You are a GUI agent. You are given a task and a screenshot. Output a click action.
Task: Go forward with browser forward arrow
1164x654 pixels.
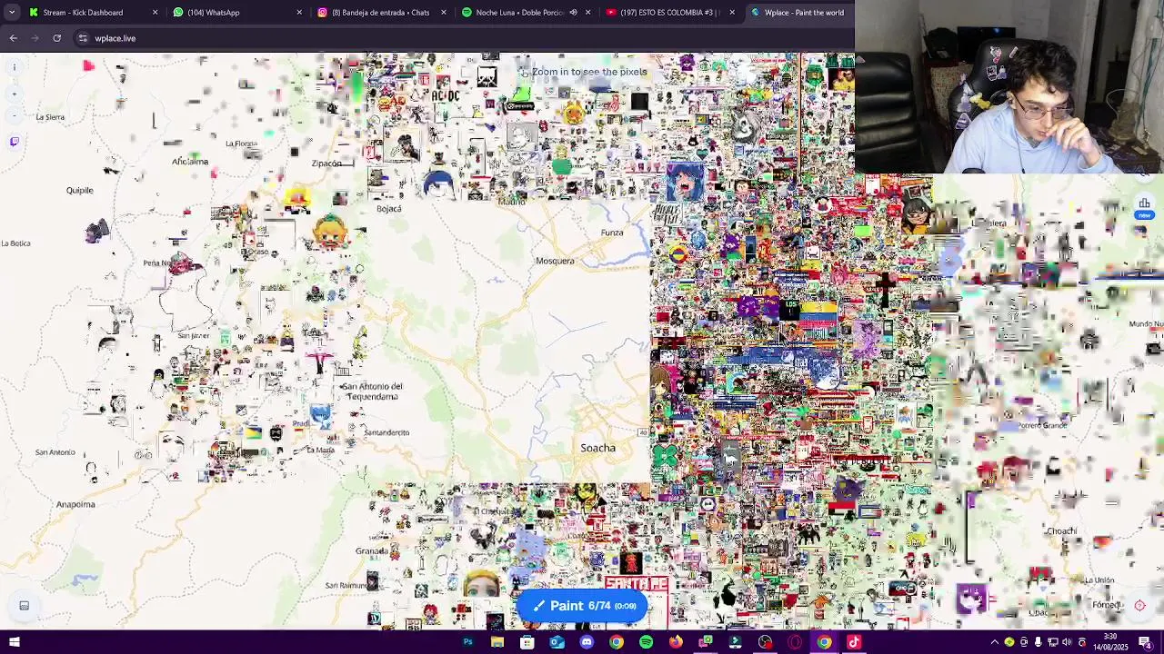(x=35, y=38)
